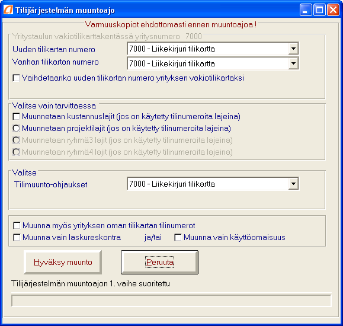Image resolution: width=343 pixels, height=326 pixels.
Task: Select Muunnetaan projektilajit option
Action: click(16, 128)
